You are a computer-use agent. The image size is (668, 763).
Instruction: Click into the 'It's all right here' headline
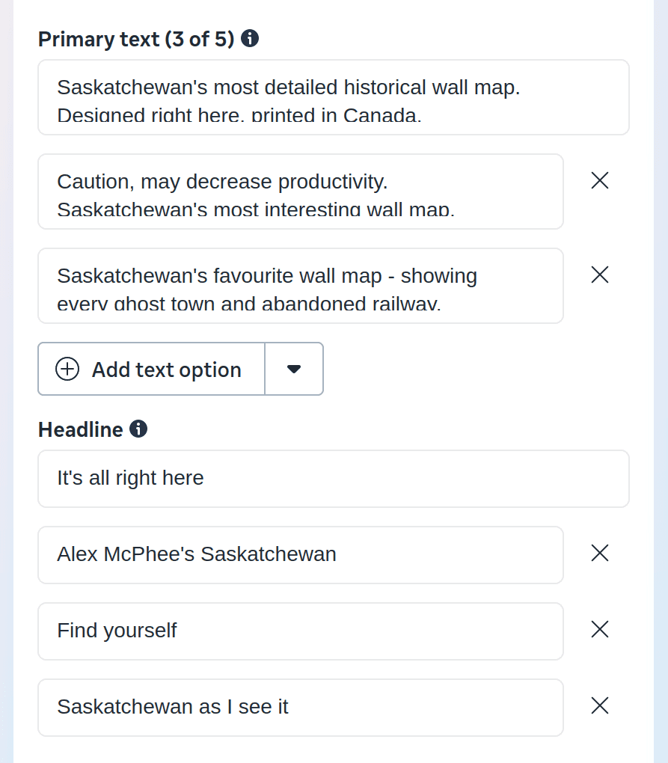333,479
